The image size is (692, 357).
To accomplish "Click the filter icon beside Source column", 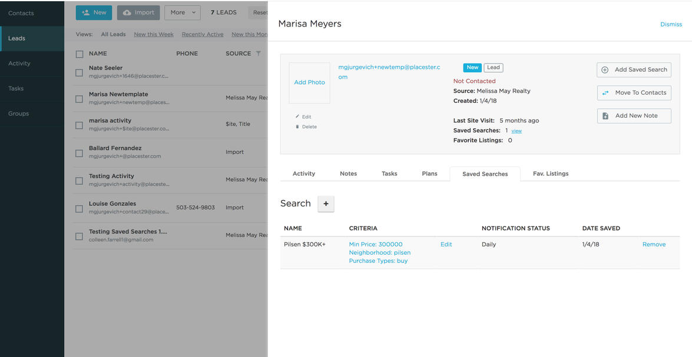I will (x=258, y=54).
